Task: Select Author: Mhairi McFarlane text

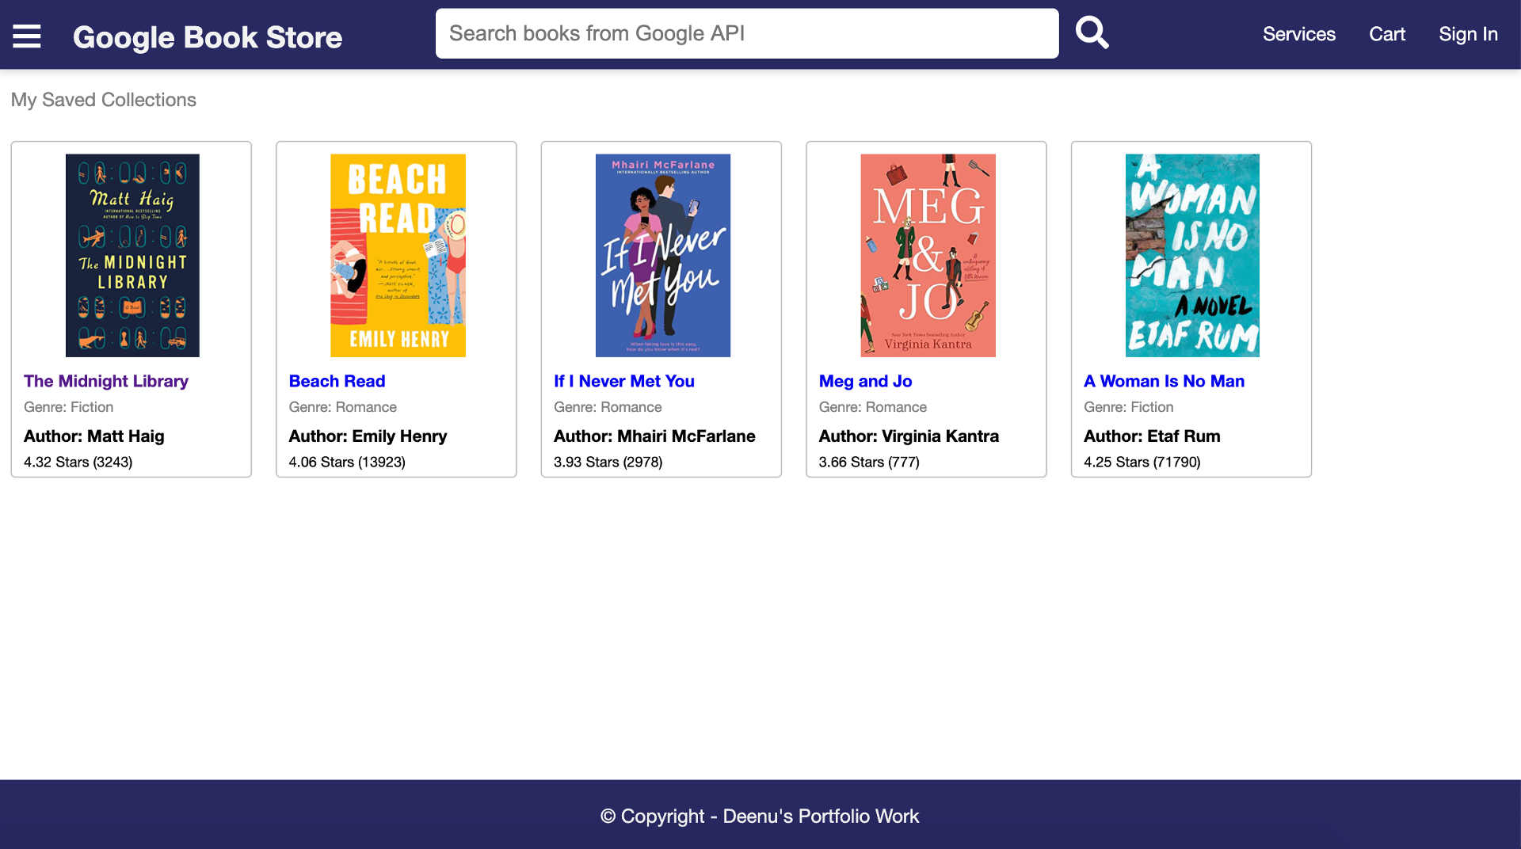Action: [x=654, y=436]
